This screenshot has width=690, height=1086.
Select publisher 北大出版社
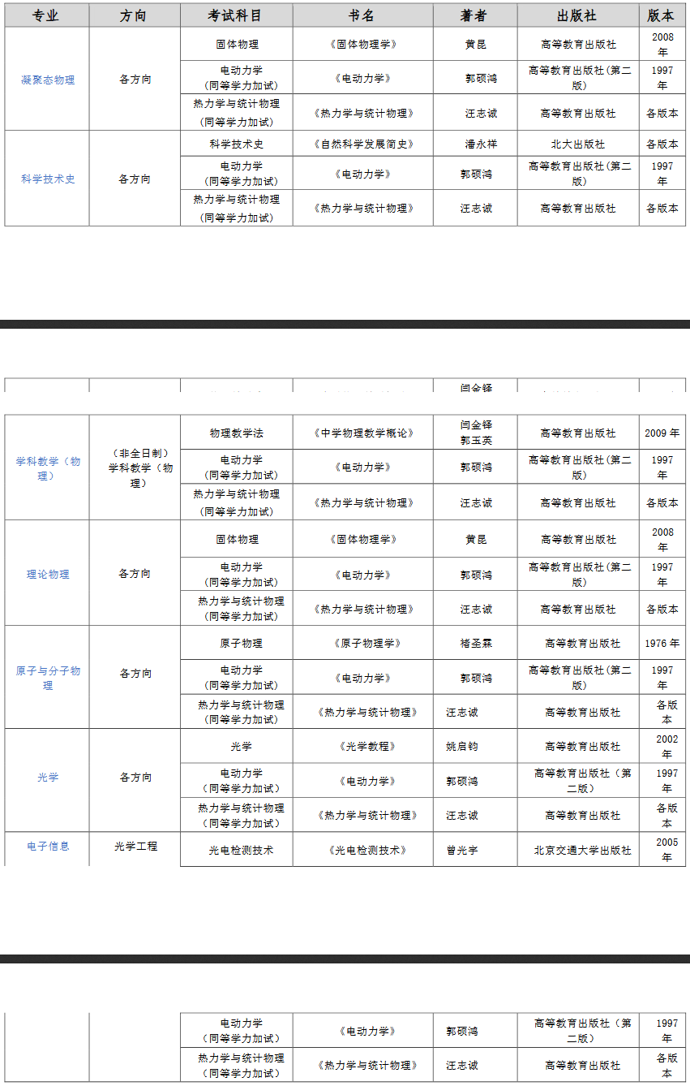(x=578, y=144)
